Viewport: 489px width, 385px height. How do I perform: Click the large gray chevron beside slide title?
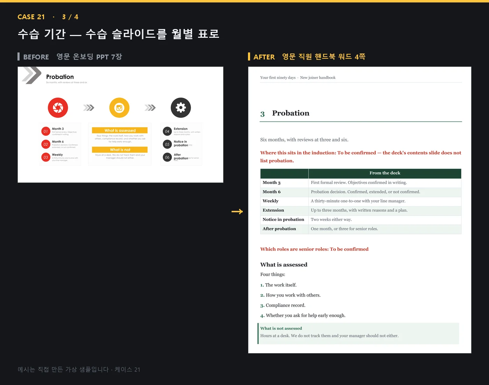(32, 75)
